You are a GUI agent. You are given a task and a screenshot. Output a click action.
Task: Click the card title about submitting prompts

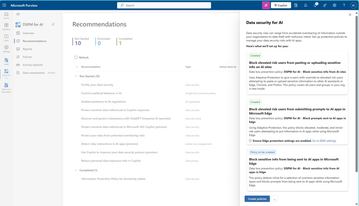click(x=297, y=111)
